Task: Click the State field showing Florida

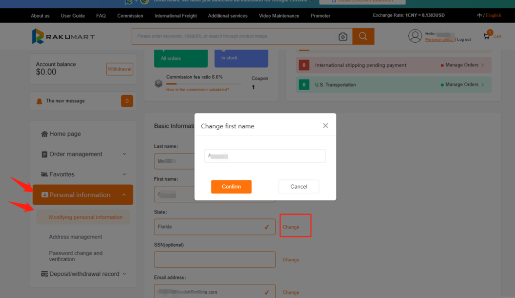Action: (x=215, y=227)
